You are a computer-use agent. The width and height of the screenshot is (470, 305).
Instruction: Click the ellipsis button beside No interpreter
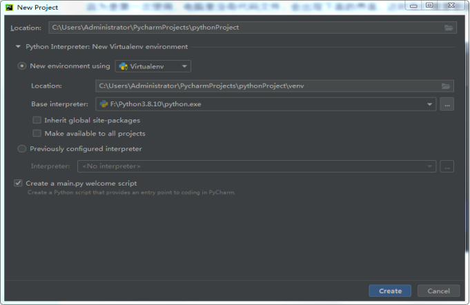(447, 166)
